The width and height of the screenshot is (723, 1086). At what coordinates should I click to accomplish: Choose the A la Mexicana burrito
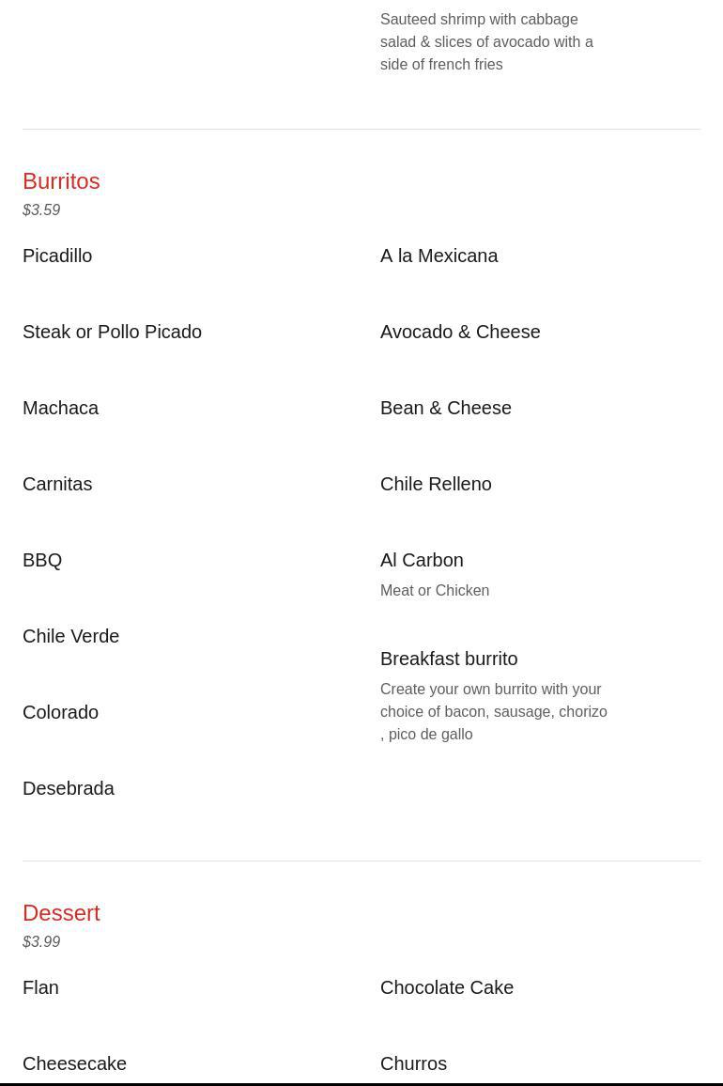click(438, 256)
